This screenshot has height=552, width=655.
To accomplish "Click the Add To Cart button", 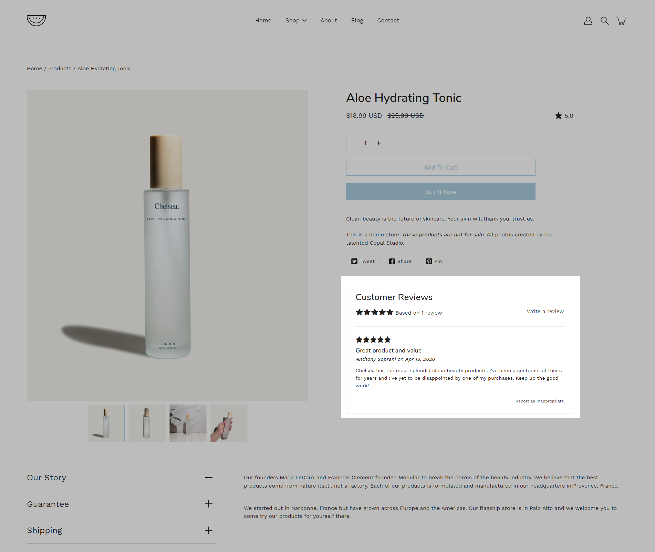I will coord(440,167).
